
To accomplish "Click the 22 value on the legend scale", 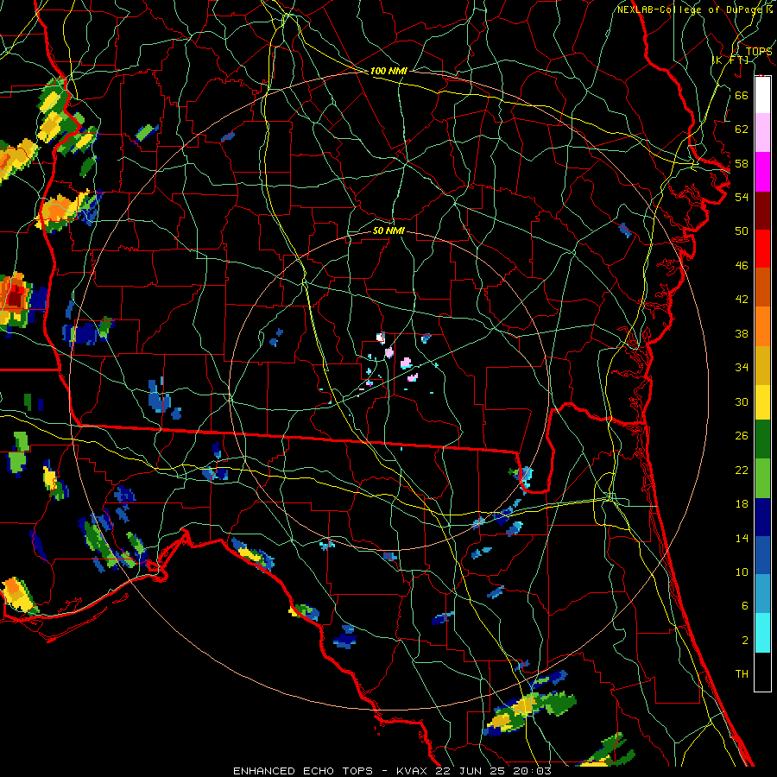I will [x=742, y=470].
